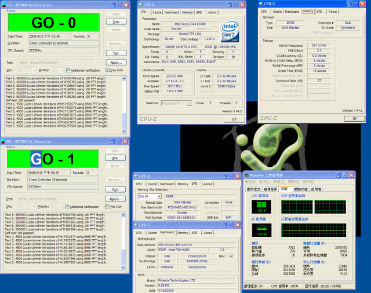Click OK in CPU-Z processor window
Image resolution: width=371 pixels, height=293 pixels.
pyautogui.click(x=234, y=119)
